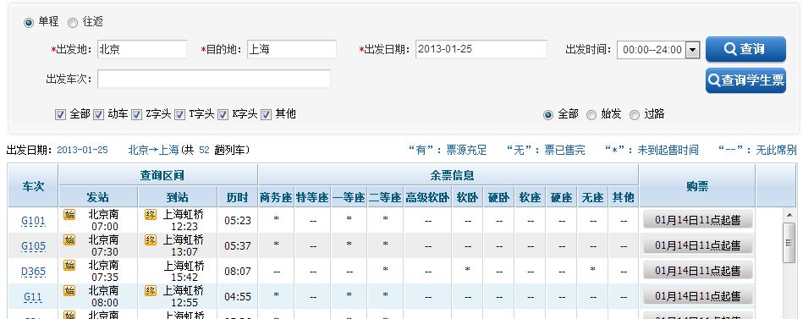This screenshot has height=319, width=803.
Task: Click the 软卧 column header
Action: click(x=468, y=197)
